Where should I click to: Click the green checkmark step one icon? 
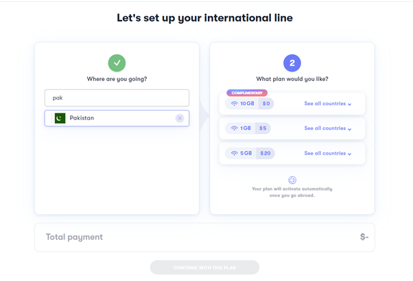tap(117, 63)
